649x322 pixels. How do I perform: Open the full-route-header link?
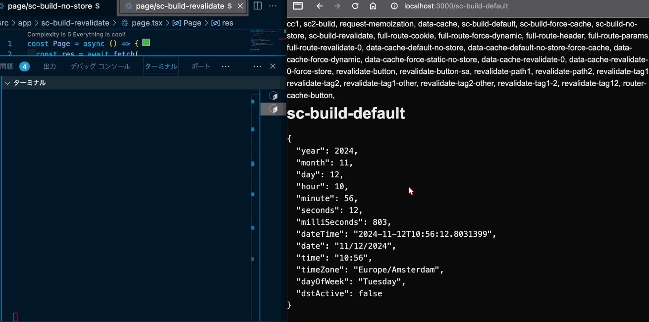(555, 36)
